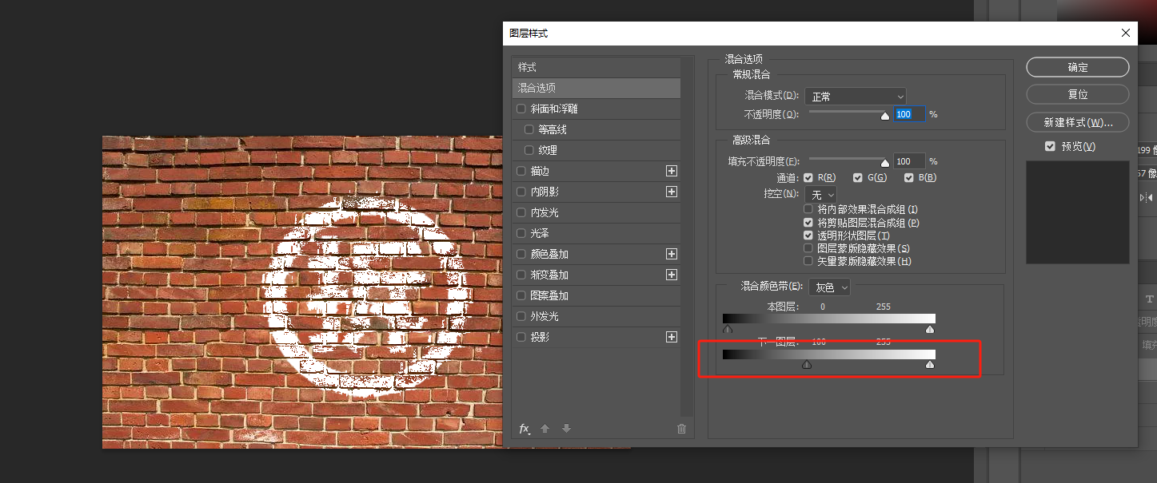Open the 颜色叠加 (Color Overlay) settings entry
This screenshot has height=483, width=1157.
550,254
